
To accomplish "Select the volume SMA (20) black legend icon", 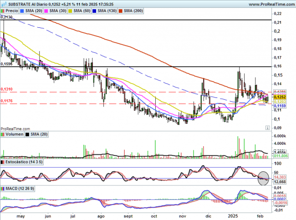I will (x=27, y=135).
